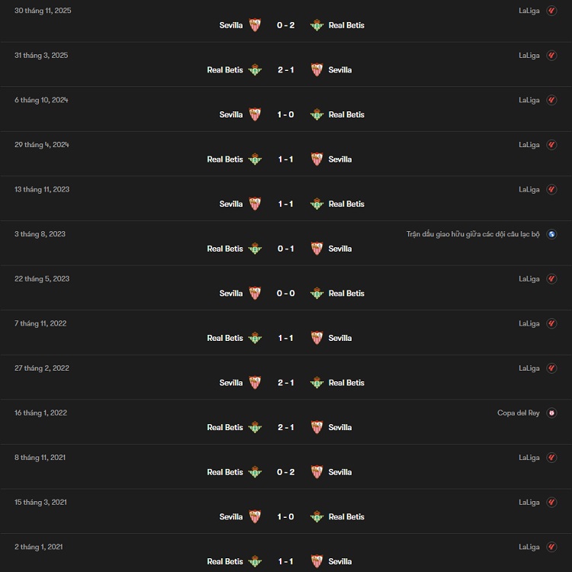Open LaLiga label for 7 tháng 11, 2022 match
Image resolution: width=572 pixels, height=572 pixels.
pos(529,323)
